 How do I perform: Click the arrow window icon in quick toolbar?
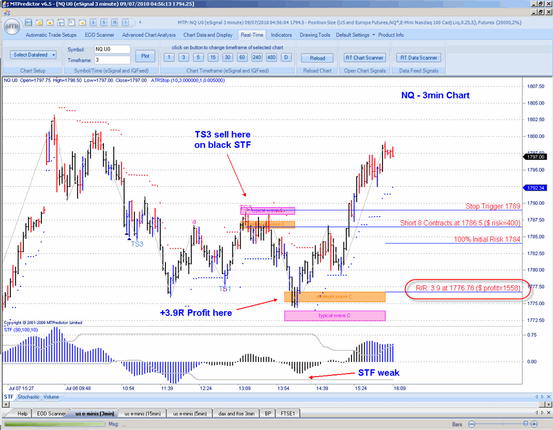82,22
